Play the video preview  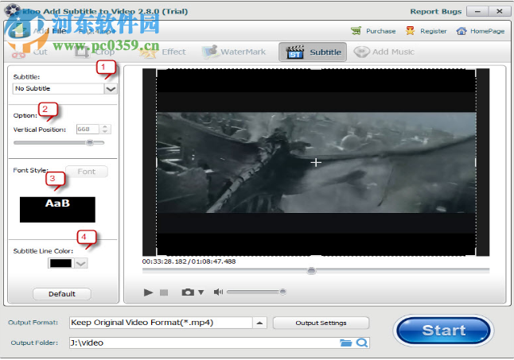coord(148,292)
